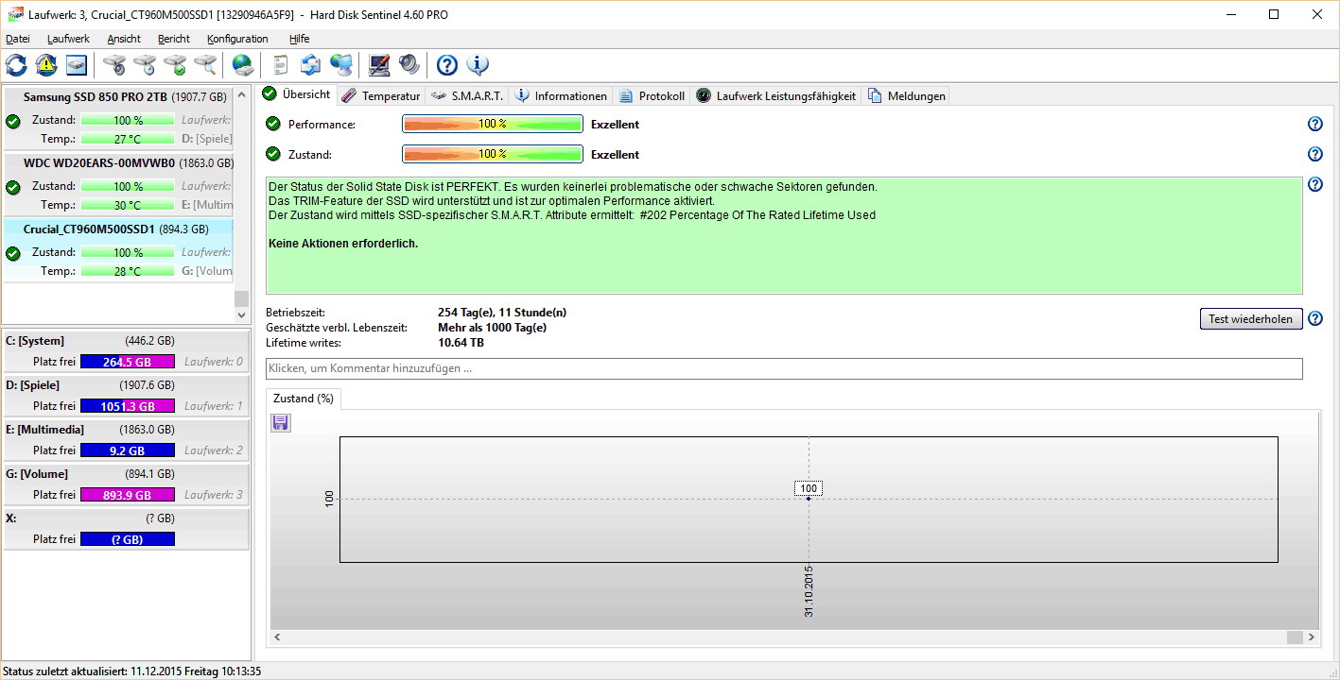This screenshot has height=680, width=1340.
Task: Open the Bericht menu
Action: click(174, 39)
